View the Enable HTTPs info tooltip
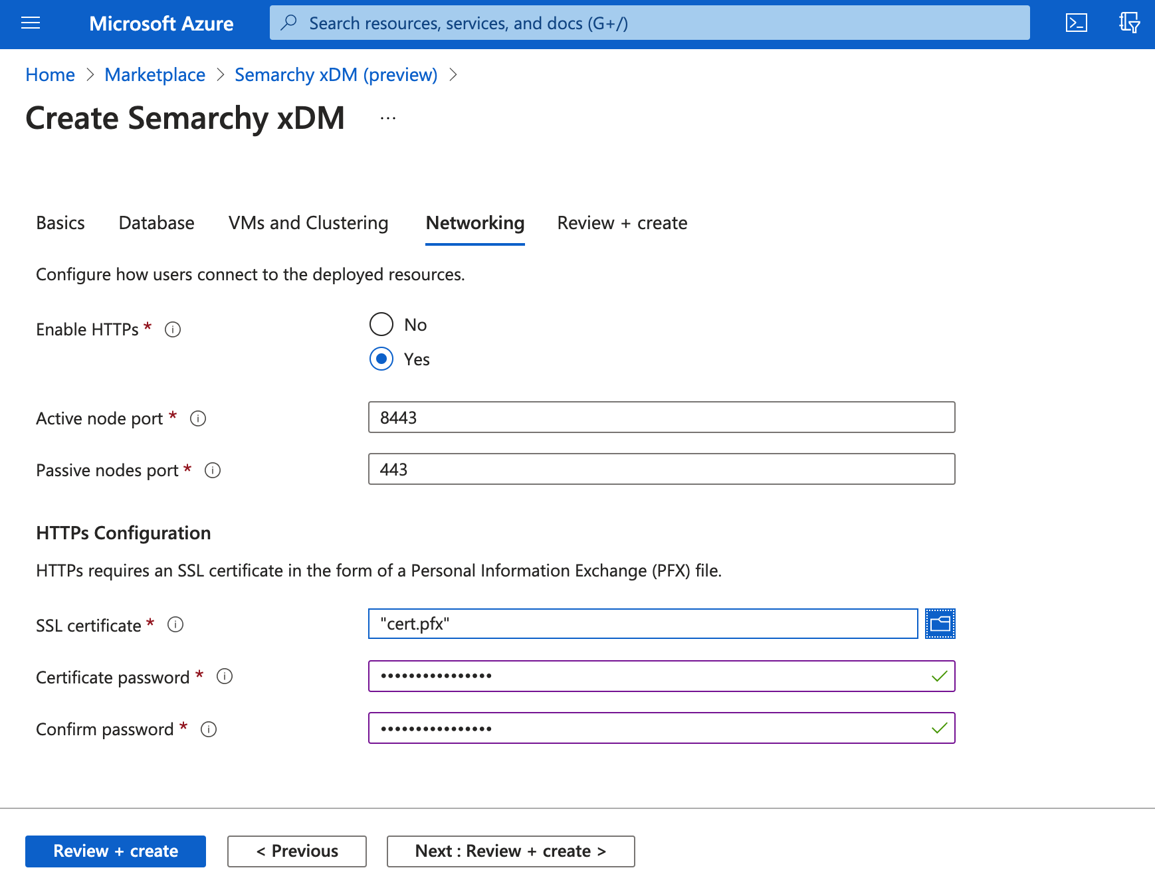The height and width of the screenshot is (886, 1155). pos(172,329)
